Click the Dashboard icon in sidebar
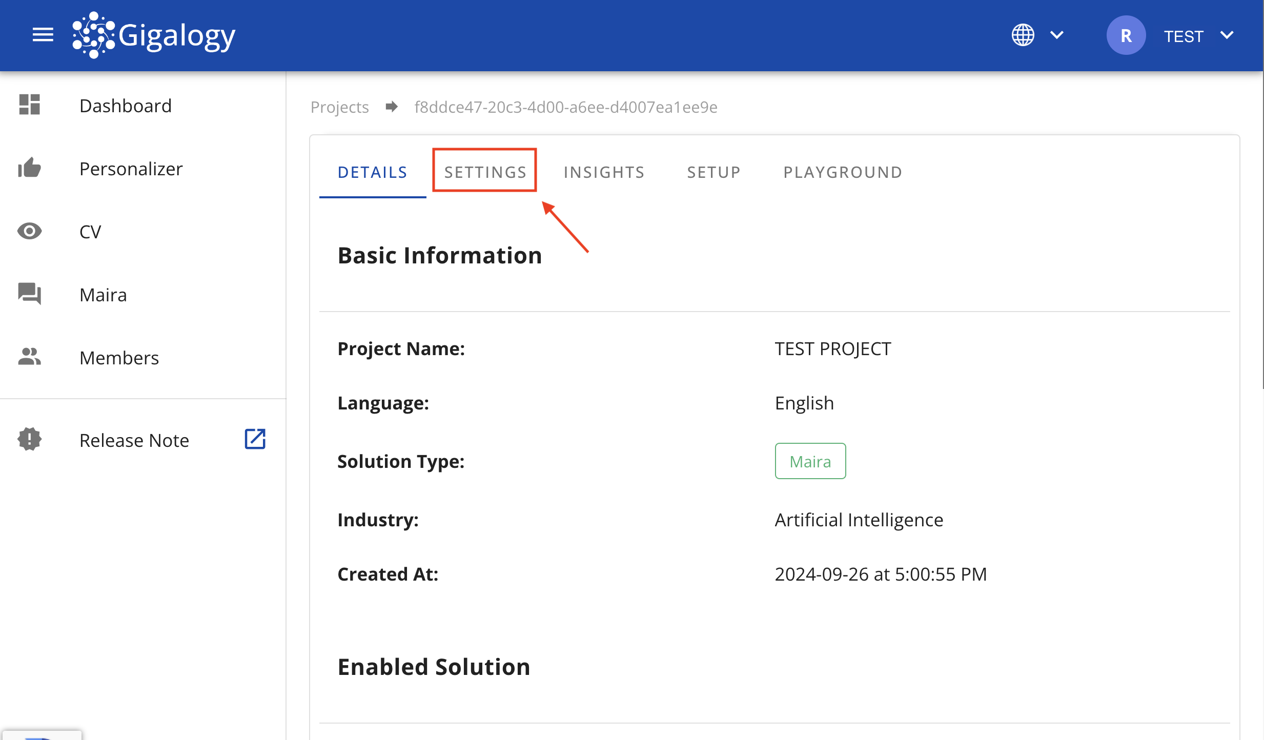1264x740 pixels. pyautogui.click(x=31, y=106)
